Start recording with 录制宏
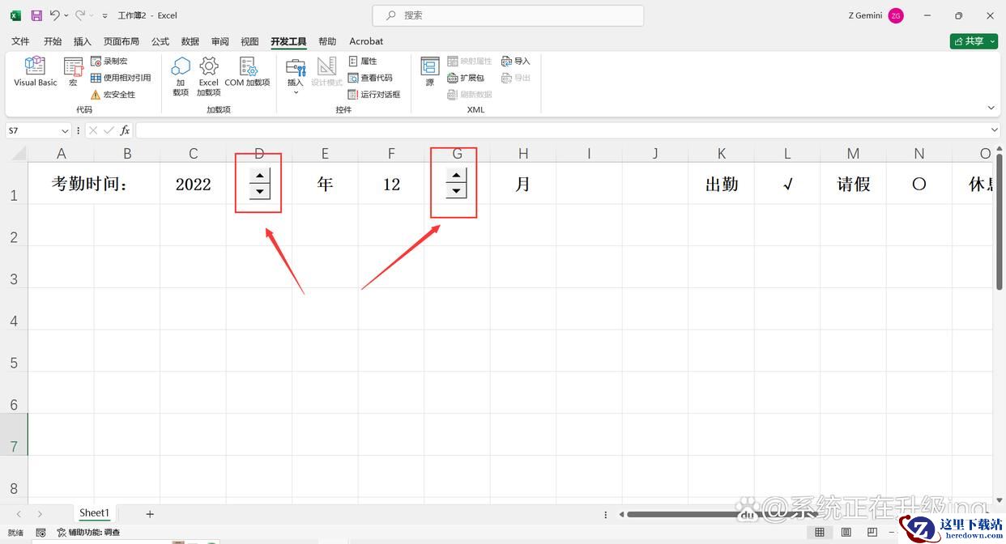The image size is (1006, 544). click(109, 62)
